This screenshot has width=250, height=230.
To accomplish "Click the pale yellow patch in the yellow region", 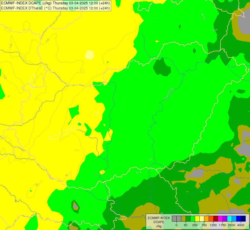I will [89, 55].
